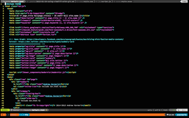This screenshot has height=118, width=189.
Task: Place cursor on doctype html line
Action: point(13,4)
